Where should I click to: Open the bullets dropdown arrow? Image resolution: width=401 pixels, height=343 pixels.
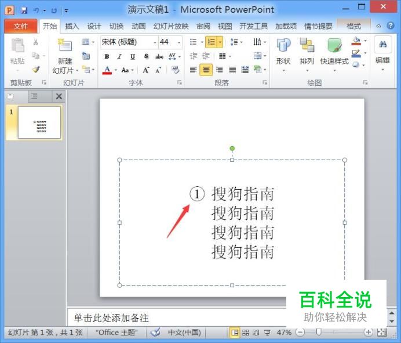point(202,42)
